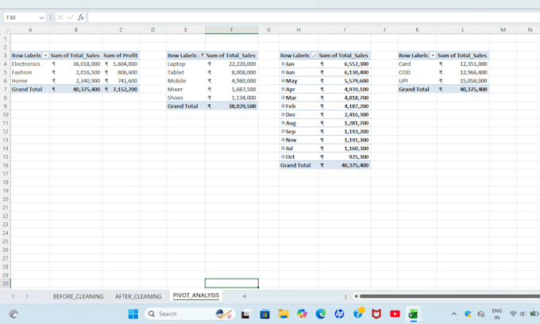Expand the Dec month group
This screenshot has height=324, width=540.
point(283,114)
